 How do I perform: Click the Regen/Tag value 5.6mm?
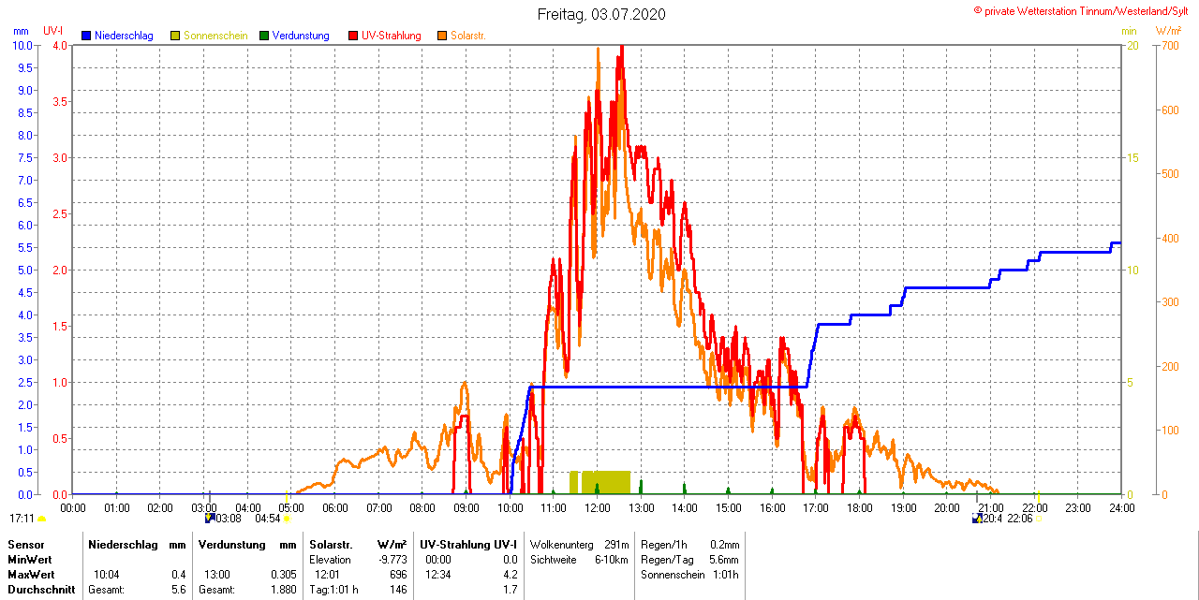(x=724, y=559)
